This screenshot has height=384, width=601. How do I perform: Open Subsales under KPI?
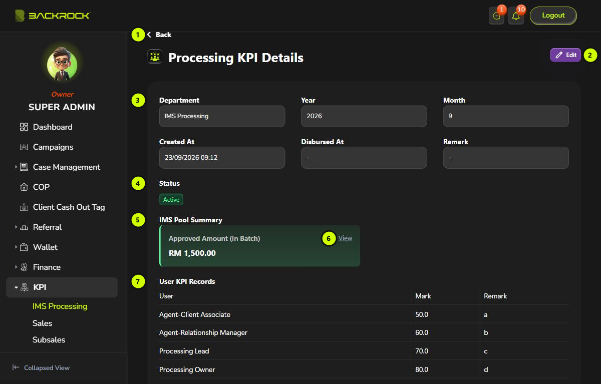point(49,340)
